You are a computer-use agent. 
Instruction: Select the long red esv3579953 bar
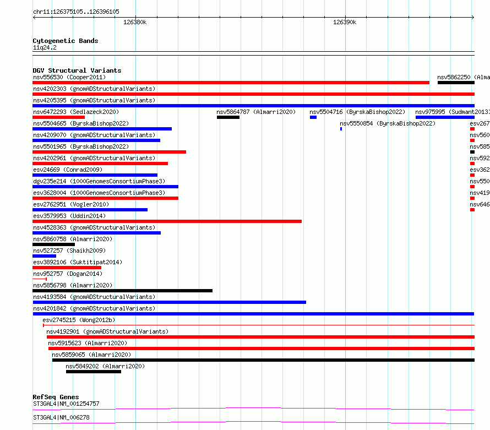point(167,221)
